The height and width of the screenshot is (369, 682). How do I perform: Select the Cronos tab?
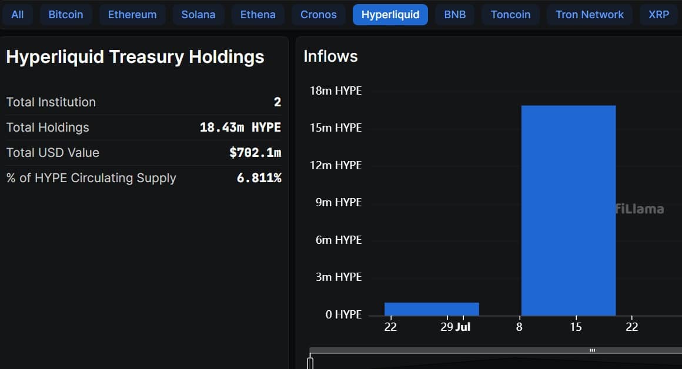tap(319, 15)
